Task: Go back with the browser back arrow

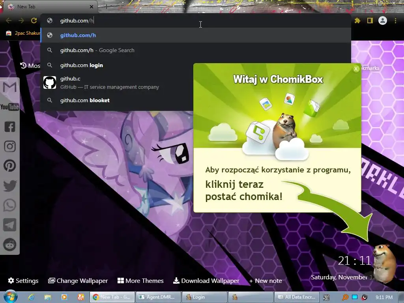Action: coord(9,21)
